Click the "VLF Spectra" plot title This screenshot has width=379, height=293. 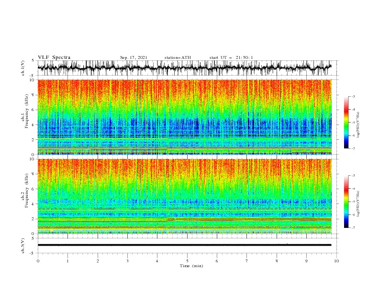click(x=54, y=57)
